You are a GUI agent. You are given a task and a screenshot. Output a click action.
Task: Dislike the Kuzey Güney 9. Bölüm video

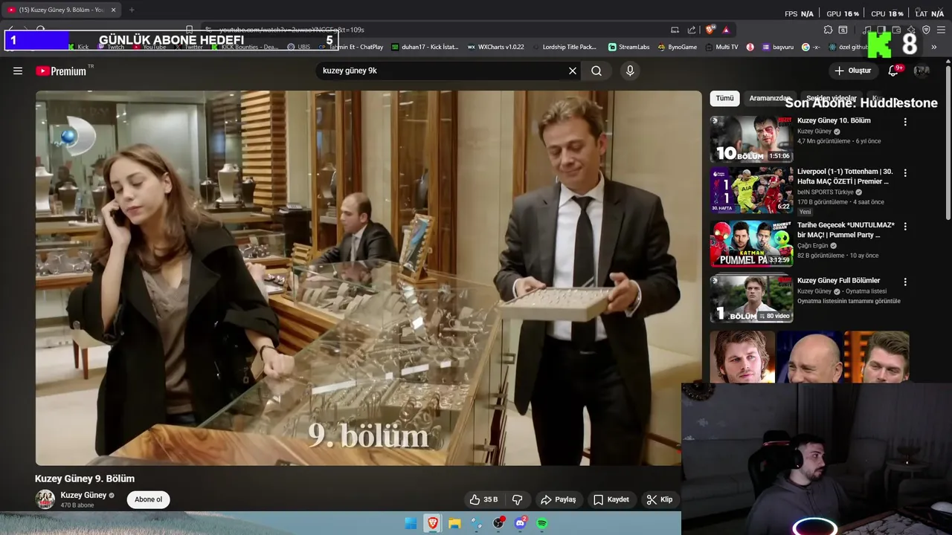pyautogui.click(x=518, y=499)
